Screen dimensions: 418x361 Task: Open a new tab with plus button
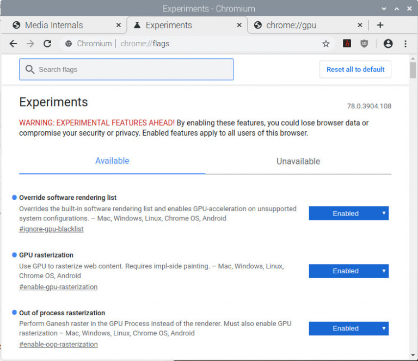point(380,25)
